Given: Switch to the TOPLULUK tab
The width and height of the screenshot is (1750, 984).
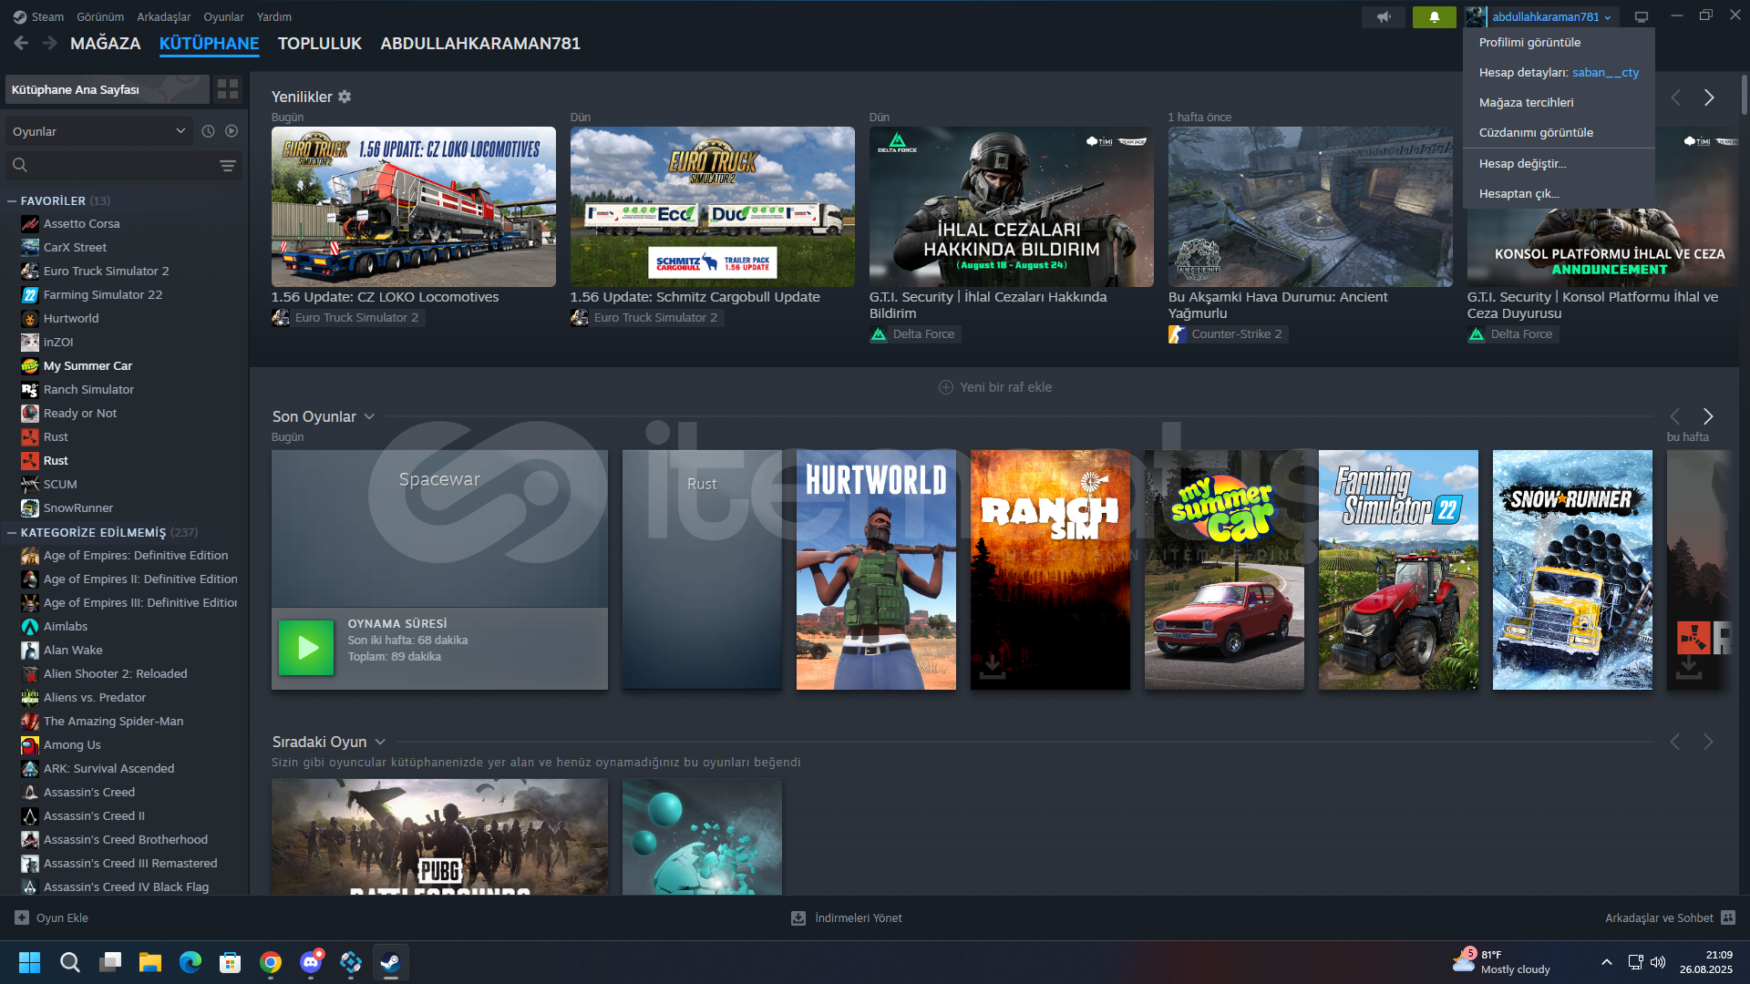Looking at the screenshot, I should coord(320,43).
